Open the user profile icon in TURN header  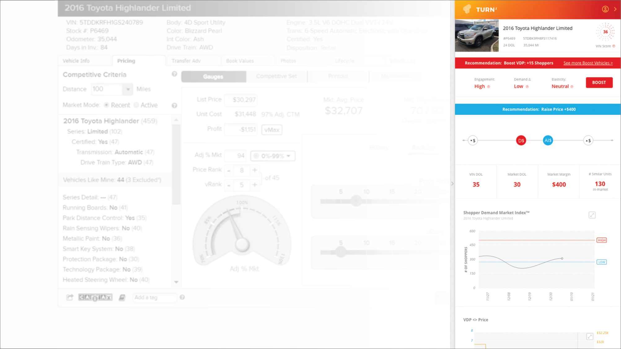coord(605,9)
